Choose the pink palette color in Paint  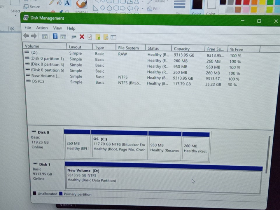pos(246,9)
